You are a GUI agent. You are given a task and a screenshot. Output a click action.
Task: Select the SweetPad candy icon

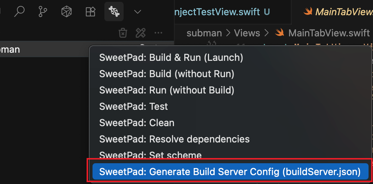(x=114, y=11)
